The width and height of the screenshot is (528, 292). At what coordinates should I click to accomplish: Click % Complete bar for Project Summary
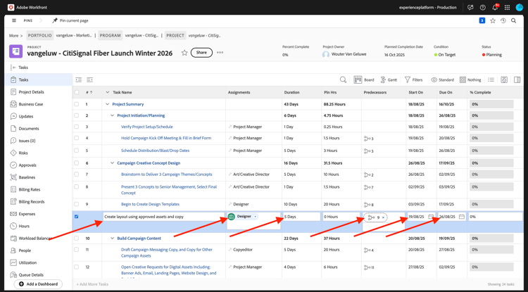pyautogui.click(x=491, y=104)
